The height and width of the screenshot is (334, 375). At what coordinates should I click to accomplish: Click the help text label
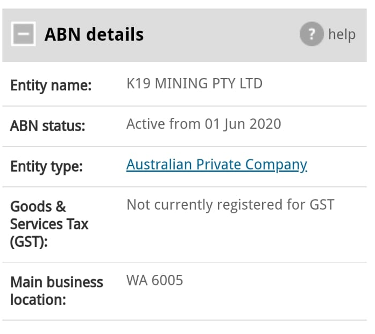342,34
